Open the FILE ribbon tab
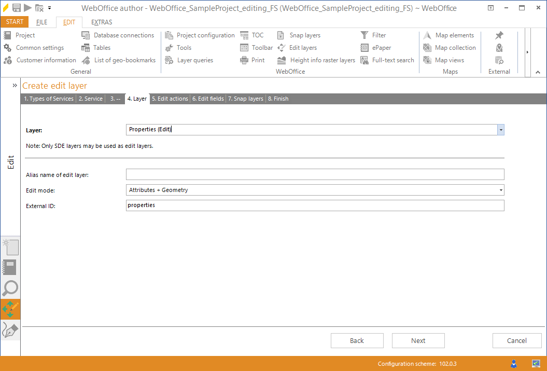This screenshot has height=371, width=547. pos(42,22)
